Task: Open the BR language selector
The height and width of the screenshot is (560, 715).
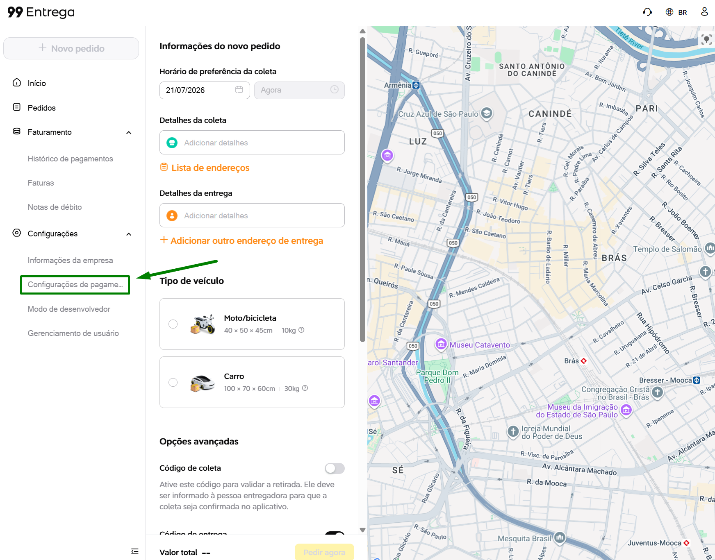Action: pyautogui.click(x=676, y=12)
